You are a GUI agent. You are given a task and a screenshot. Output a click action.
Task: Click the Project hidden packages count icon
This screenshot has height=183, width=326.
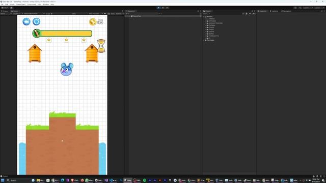(x=254, y=14)
